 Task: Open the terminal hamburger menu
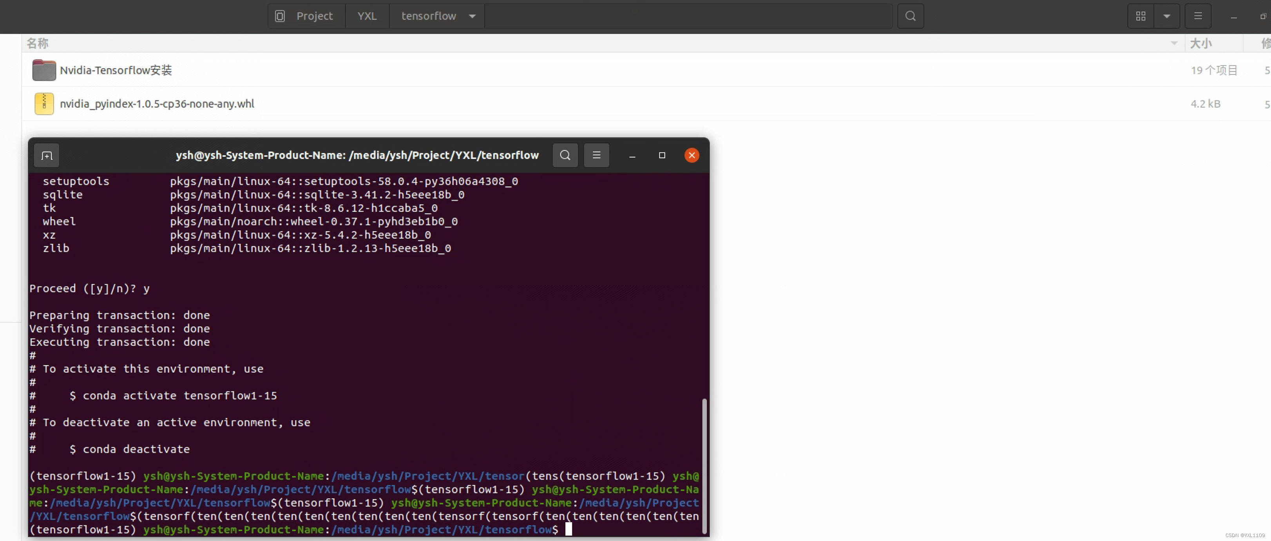point(597,156)
